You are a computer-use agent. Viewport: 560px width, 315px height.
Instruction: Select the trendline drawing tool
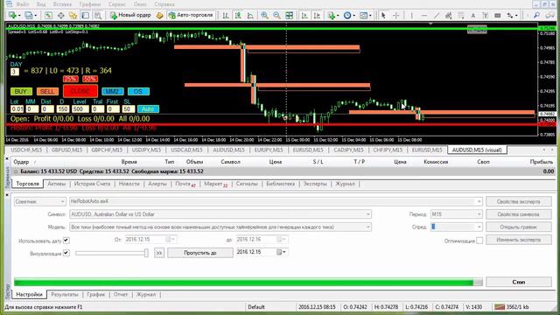tap(437, 15)
